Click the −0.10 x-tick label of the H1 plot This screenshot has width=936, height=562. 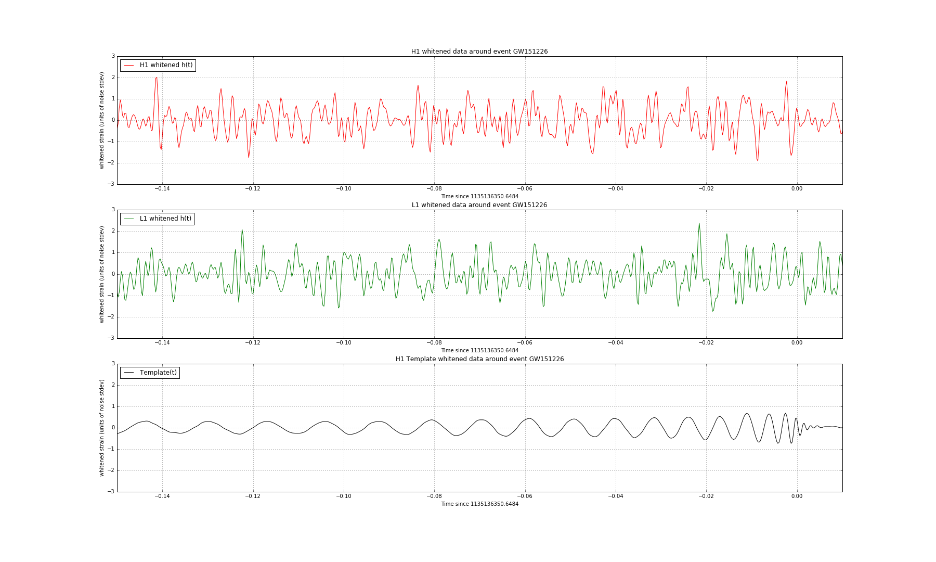pyautogui.click(x=344, y=189)
